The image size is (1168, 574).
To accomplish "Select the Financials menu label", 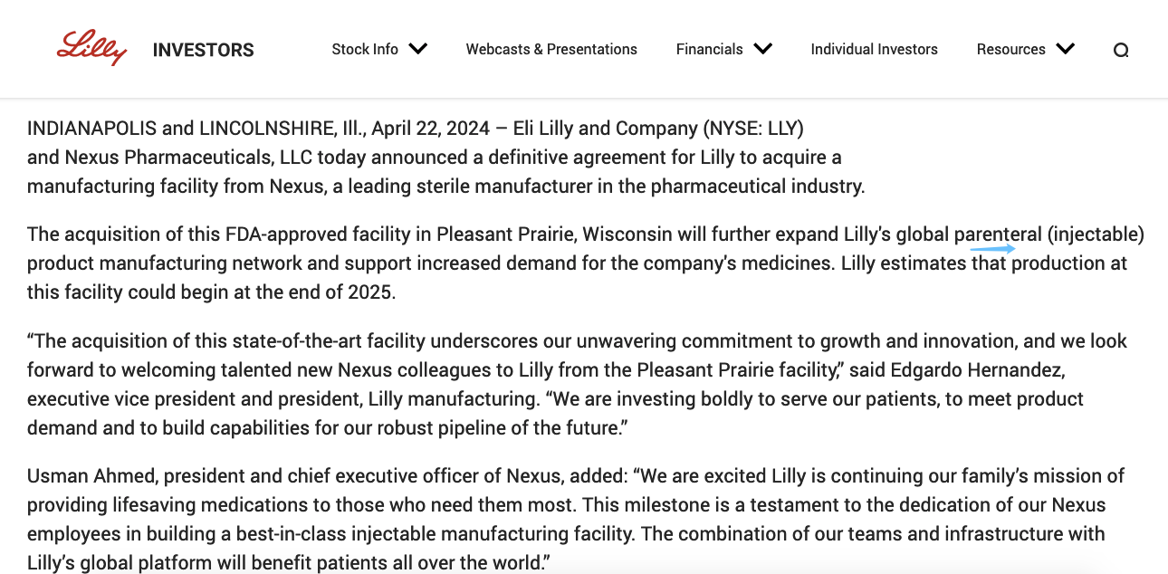I will tap(709, 50).
